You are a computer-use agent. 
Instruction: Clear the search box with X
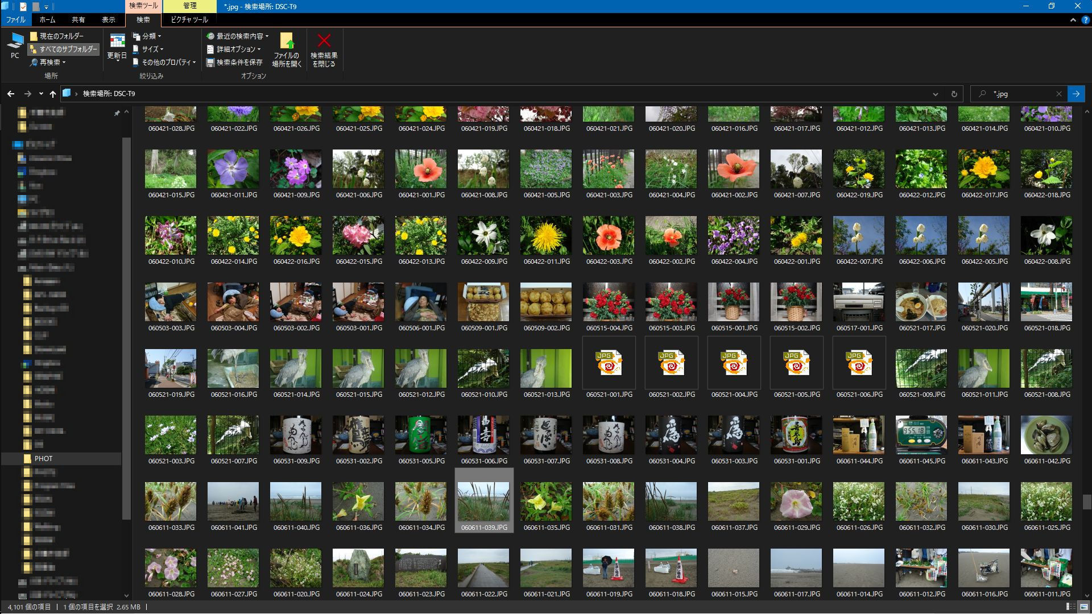1058,94
